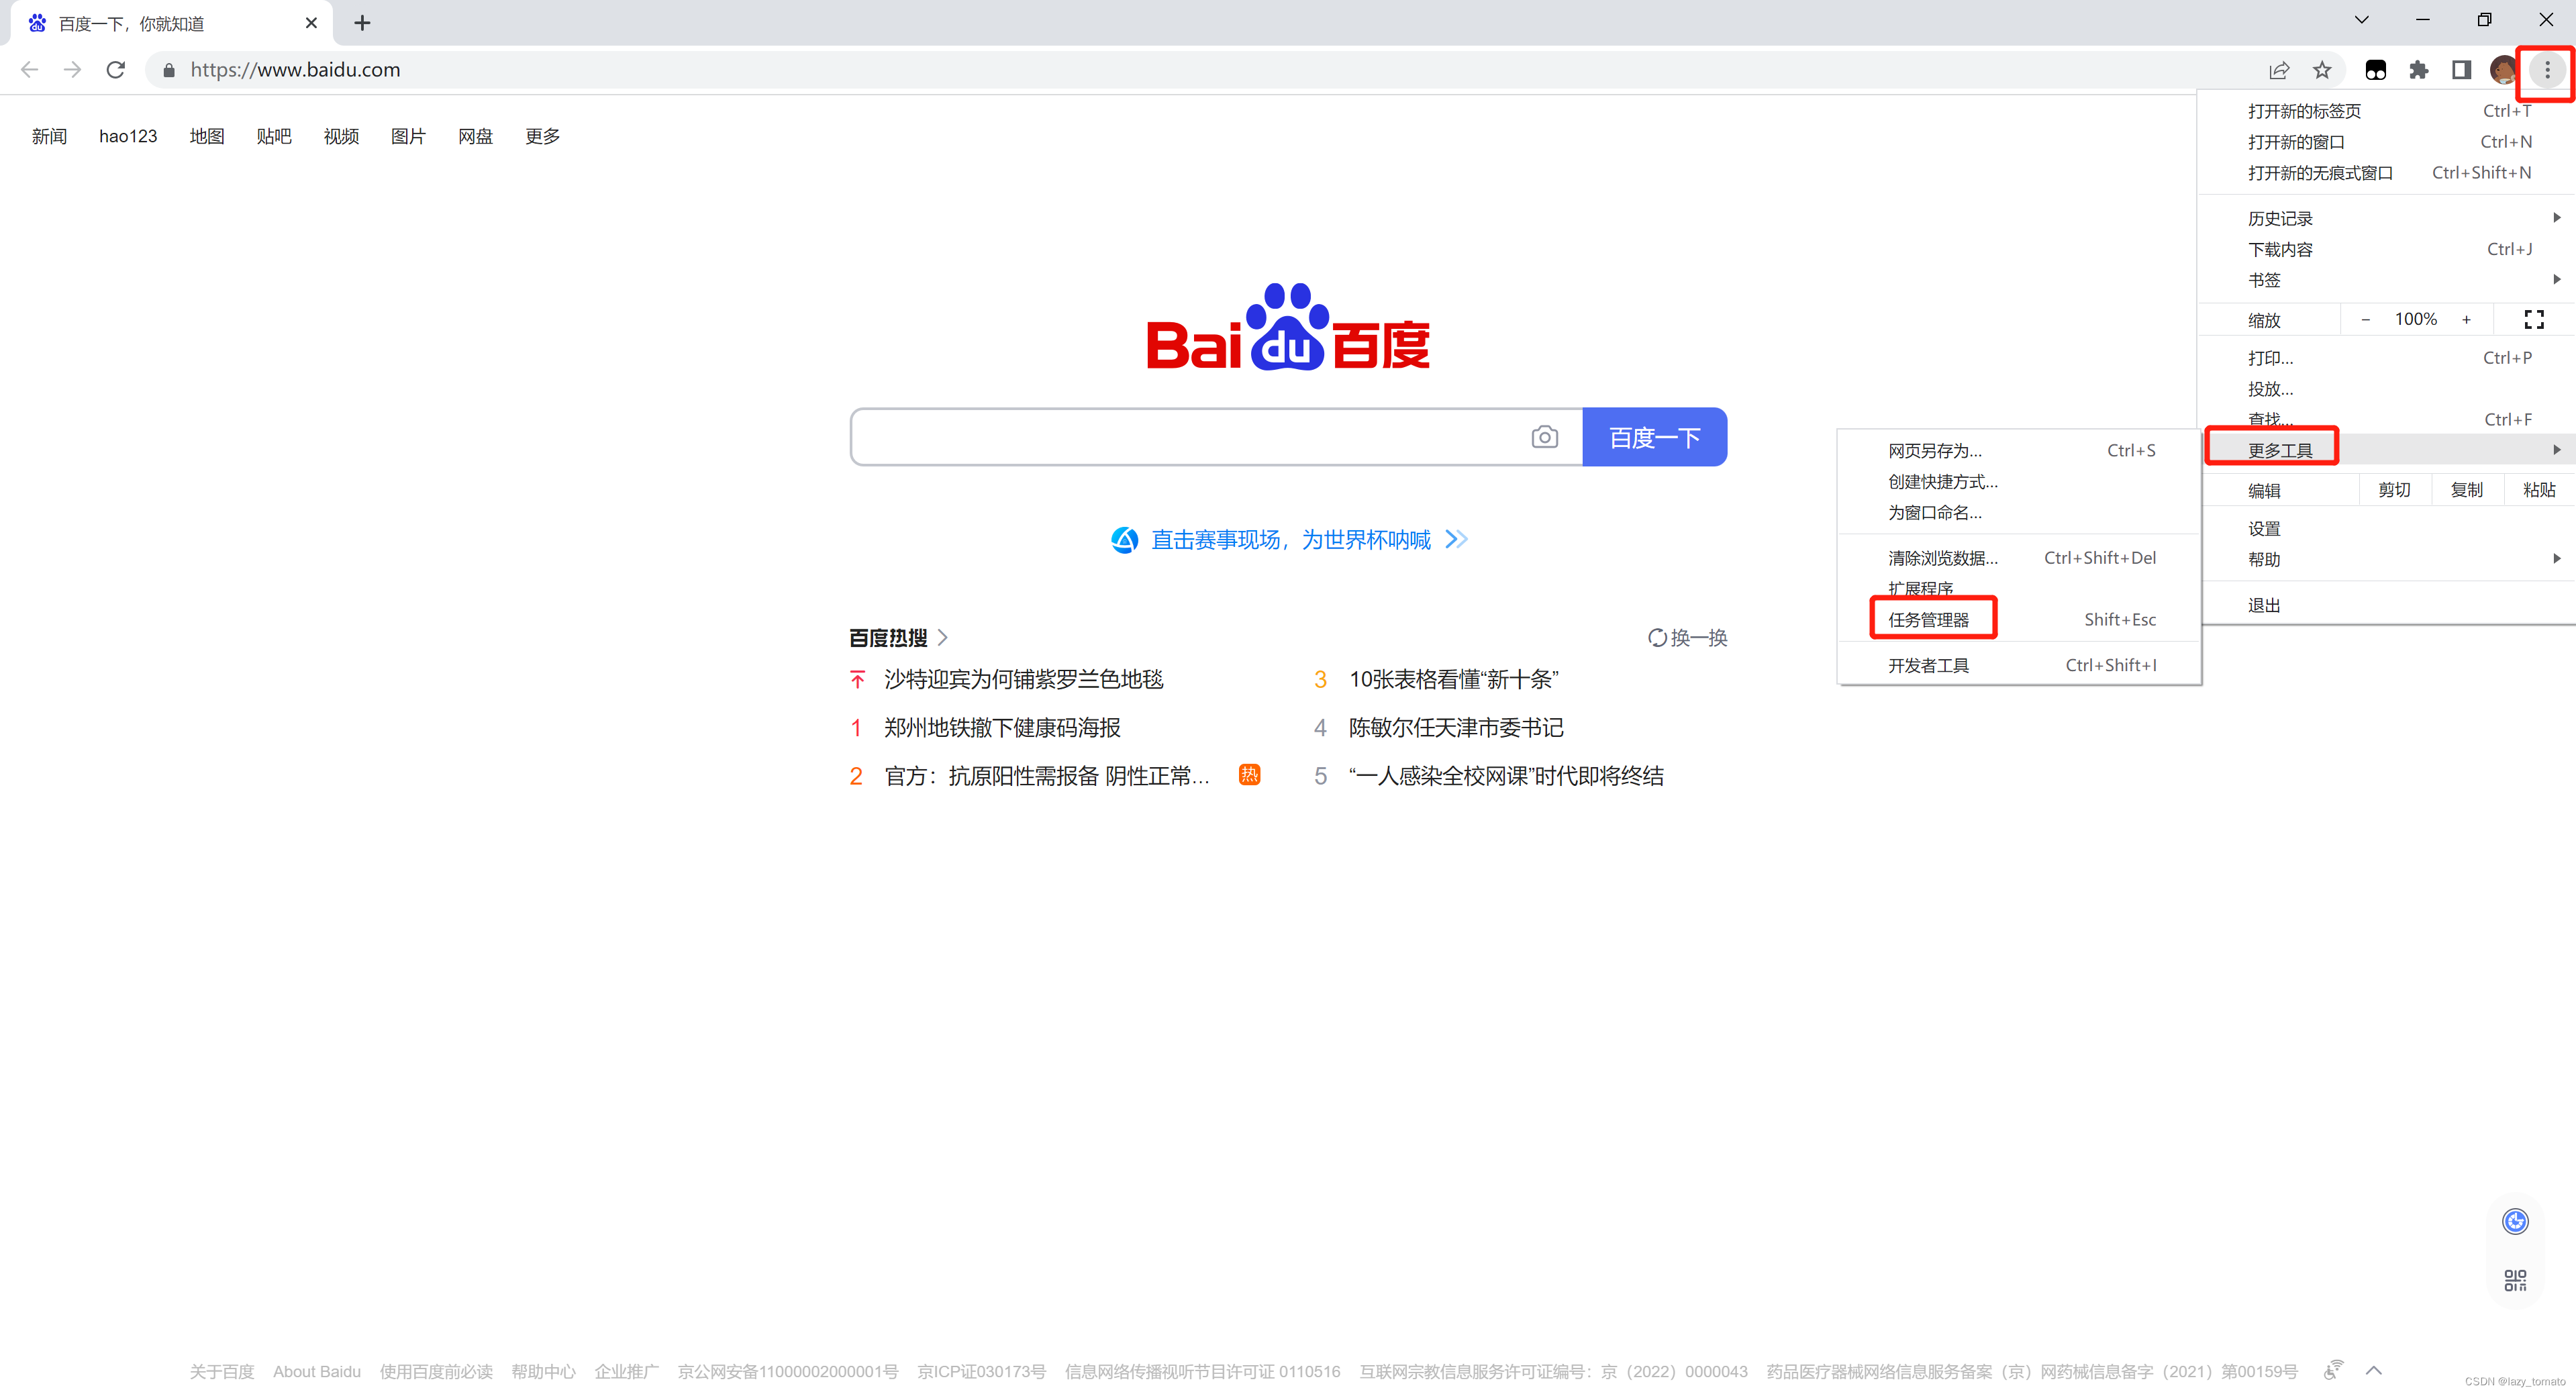Click 直击赛事现场，为世界杯呐喊 banner link
2576x1394 pixels.
click(1290, 540)
